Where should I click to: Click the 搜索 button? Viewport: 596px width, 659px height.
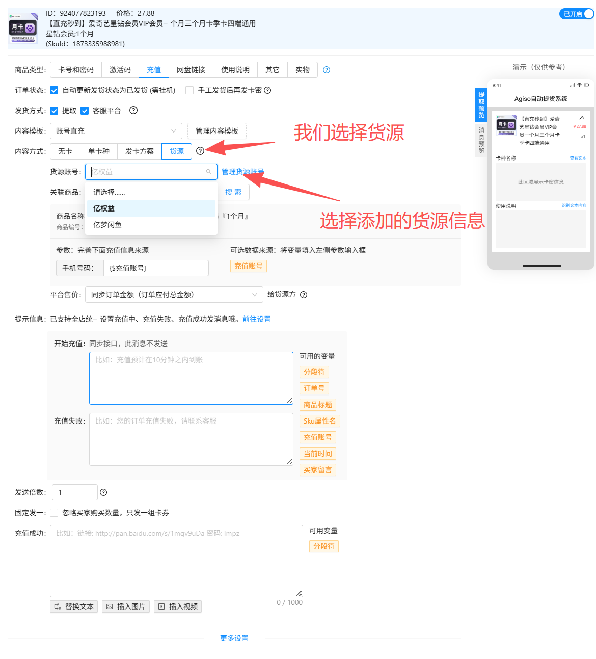(x=233, y=192)
